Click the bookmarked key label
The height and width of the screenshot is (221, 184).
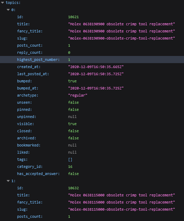click(29, 145)
